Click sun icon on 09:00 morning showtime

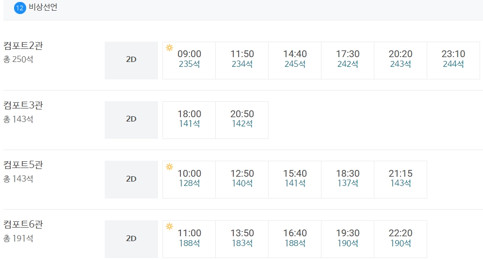pos(169,48)
